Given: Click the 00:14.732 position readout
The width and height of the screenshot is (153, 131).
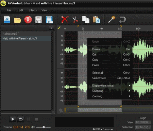Looking at the screenshot, I should pyautogui.click(x=22, y=127).
